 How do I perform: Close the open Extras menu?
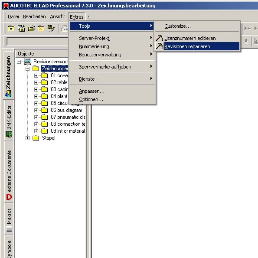pyautogui.click(x=77, y=17)
